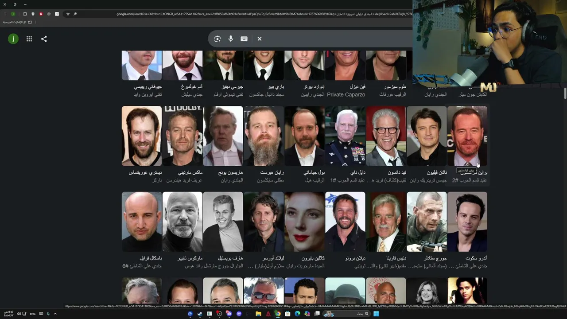
Task: Select the ناثان فيليون cast card
Action: tap(427, 145)
